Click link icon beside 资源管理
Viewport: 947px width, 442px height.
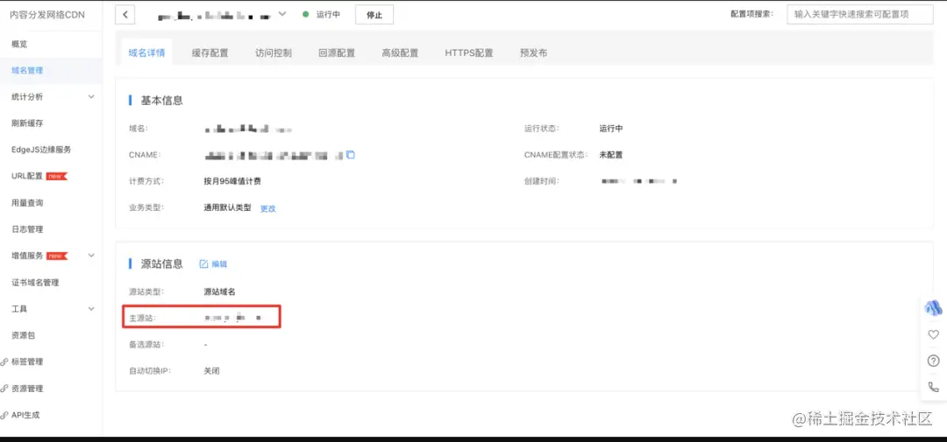4,389
